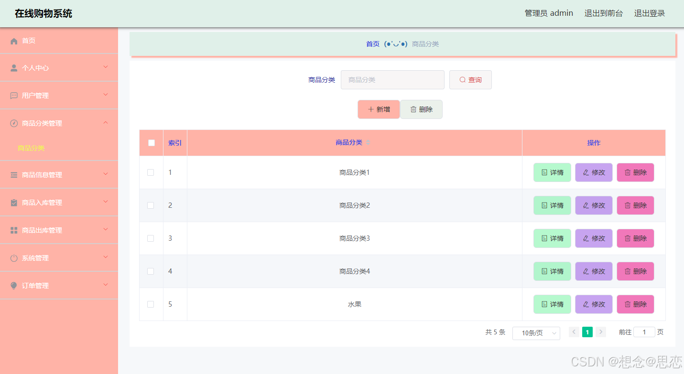Expand 商品信息管理 using its chevron

[x=106, y=174]
